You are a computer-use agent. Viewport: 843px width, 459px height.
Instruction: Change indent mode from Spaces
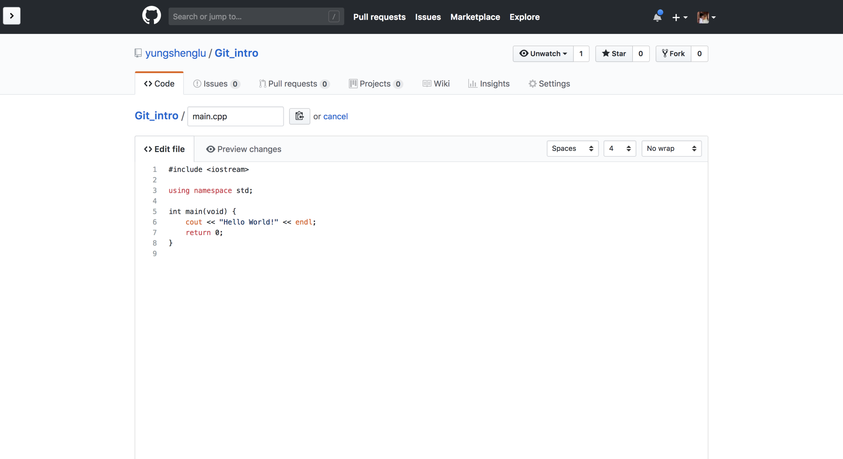tap(572, 149)
